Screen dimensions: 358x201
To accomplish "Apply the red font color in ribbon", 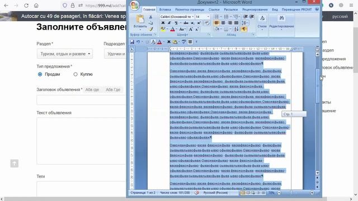I will pos(173,29).
